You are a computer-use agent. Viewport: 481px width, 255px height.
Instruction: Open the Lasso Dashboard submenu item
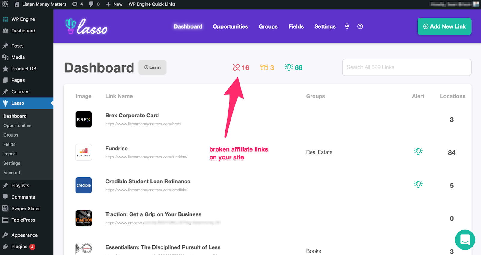15,116
